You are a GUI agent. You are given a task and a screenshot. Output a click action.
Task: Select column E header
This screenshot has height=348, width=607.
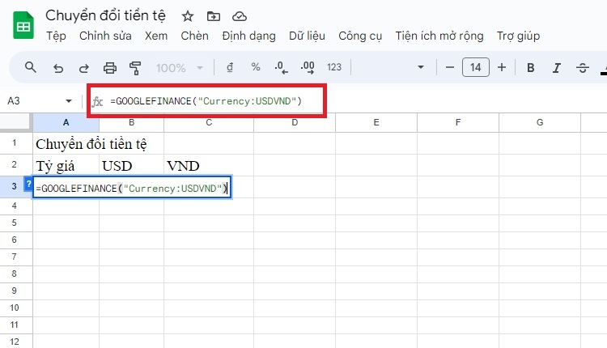click(x=376, y=123)
